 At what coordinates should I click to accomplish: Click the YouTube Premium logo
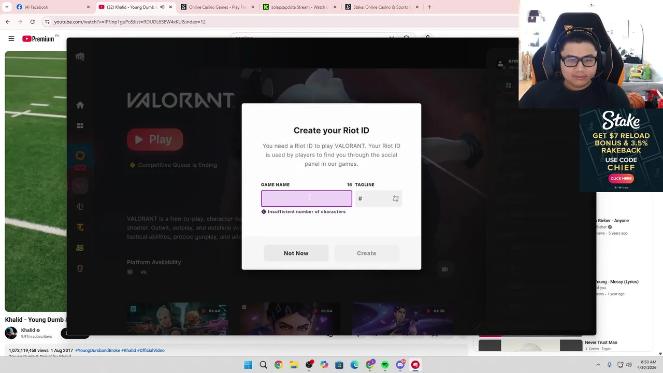click(38, 38)
